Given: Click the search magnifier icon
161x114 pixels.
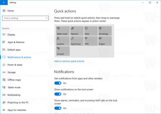Looking at the screenshot, I should [x=46, y=18].
